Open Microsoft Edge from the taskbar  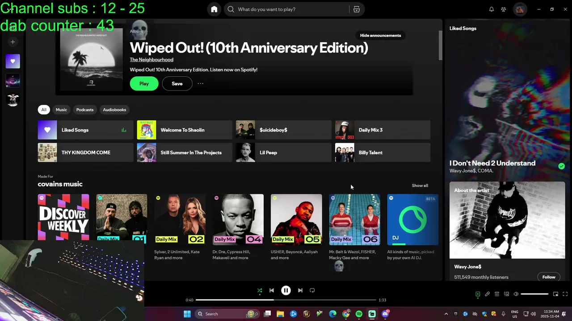click(332, 314)
